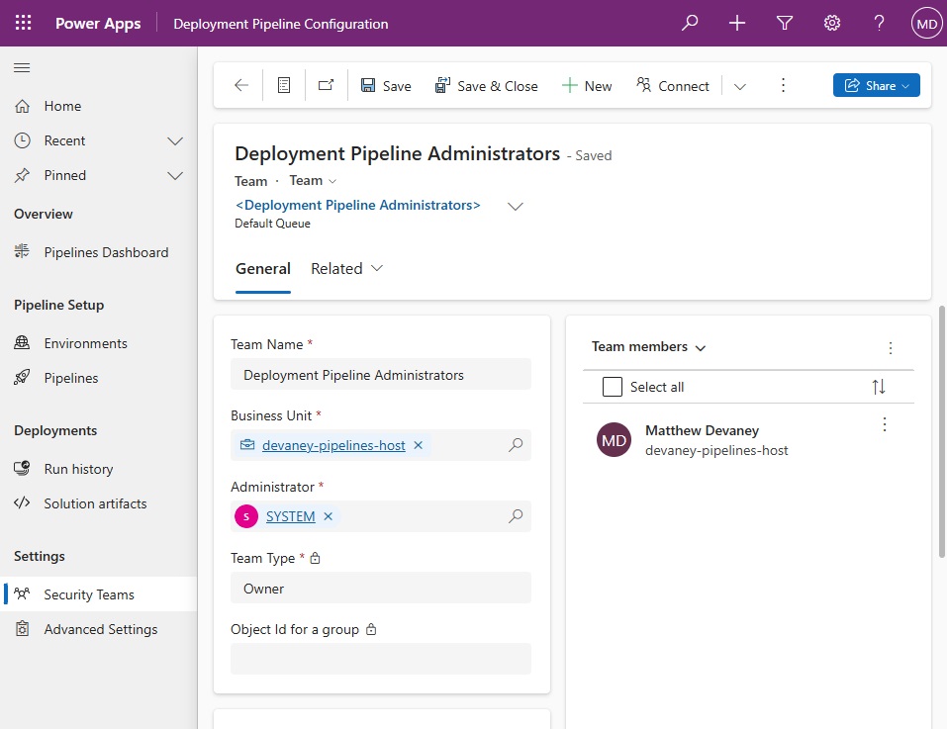The height and width of the screenshot is (729, 947).
Task: Click the search magnifier in header
Action: coord(690,23)
